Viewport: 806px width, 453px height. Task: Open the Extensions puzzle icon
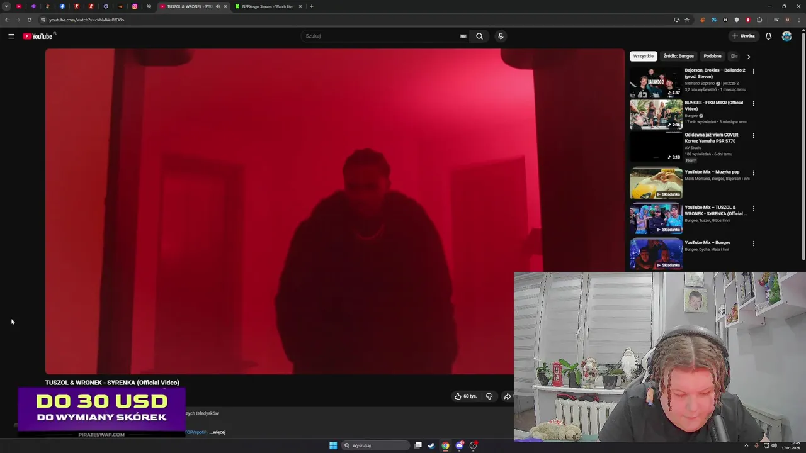pyautogui.click(x=759, y=20)
